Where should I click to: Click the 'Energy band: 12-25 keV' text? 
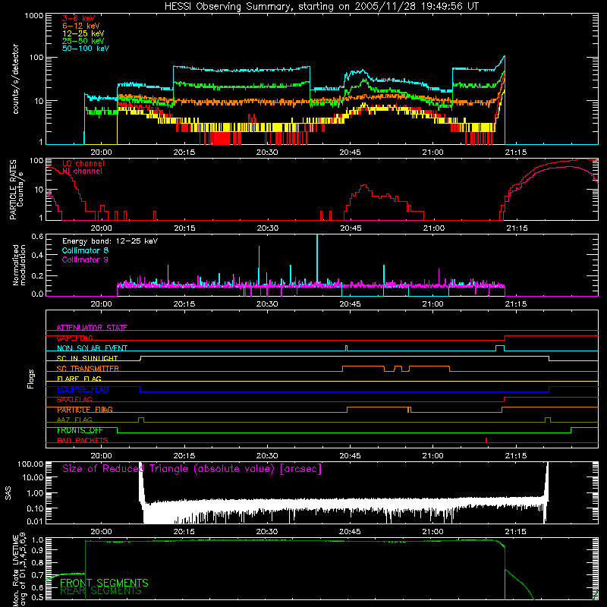(x=110, y=241)
